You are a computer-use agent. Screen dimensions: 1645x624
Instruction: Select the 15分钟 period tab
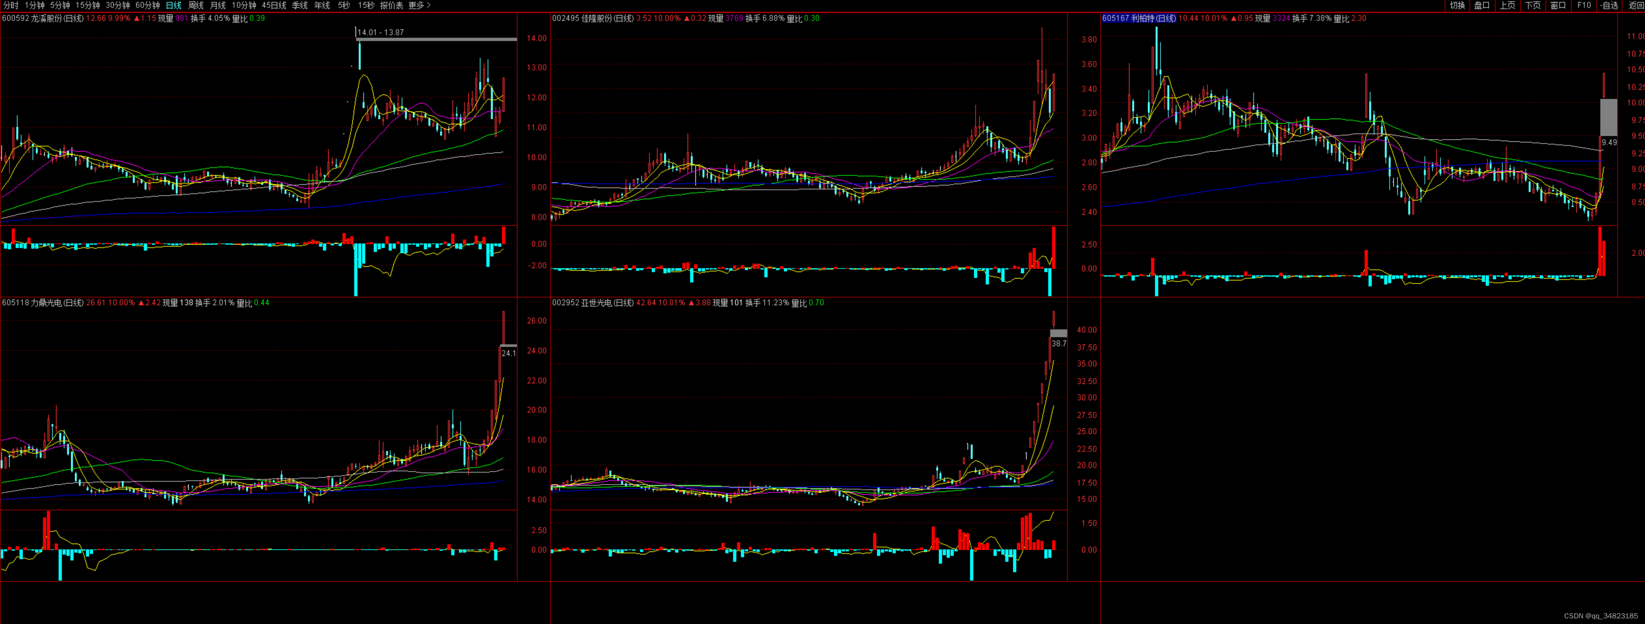pyautogui.click(x=88, y=5)
